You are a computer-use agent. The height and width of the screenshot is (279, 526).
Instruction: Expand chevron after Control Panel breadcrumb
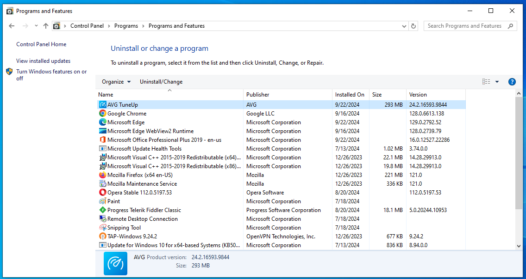pos(109,26)
